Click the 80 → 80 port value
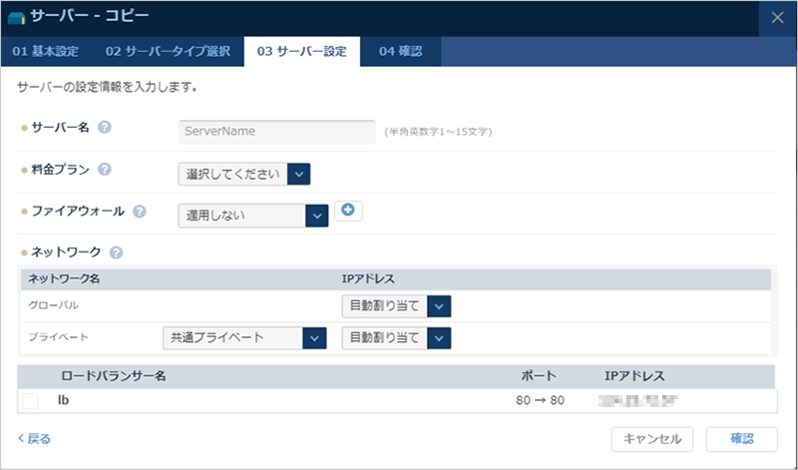 click(540, 401)
